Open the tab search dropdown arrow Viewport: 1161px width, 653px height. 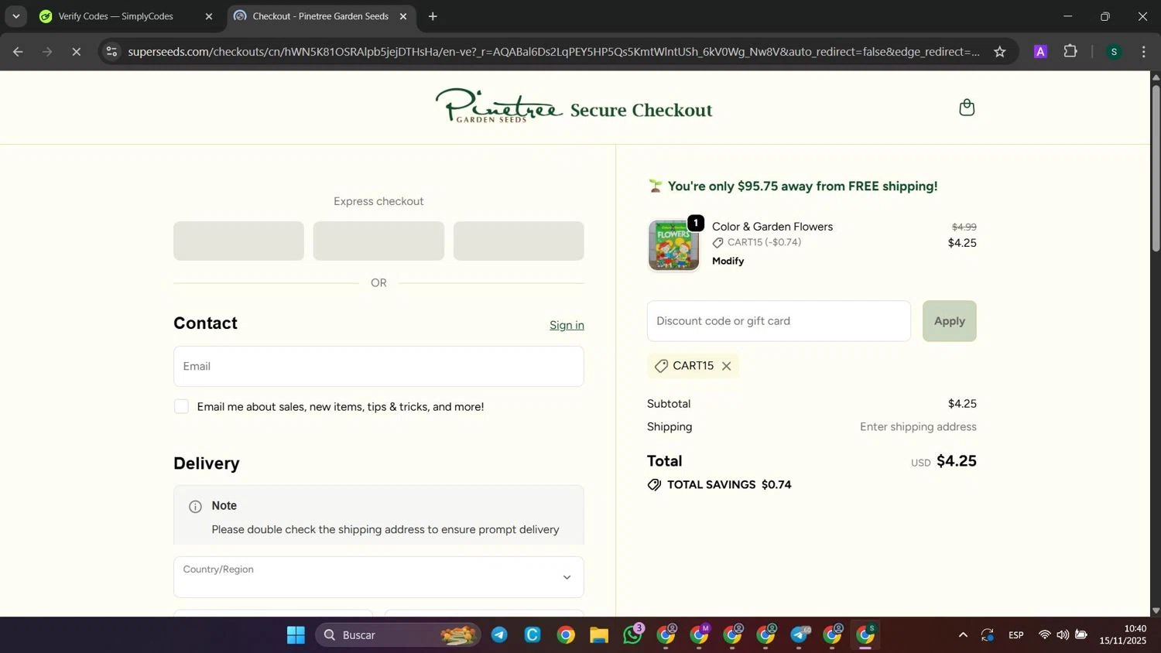pos(15,16)
